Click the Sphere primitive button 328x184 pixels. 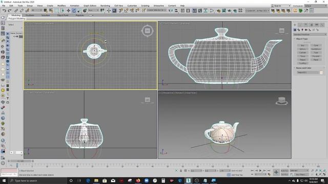click(303, 49)
